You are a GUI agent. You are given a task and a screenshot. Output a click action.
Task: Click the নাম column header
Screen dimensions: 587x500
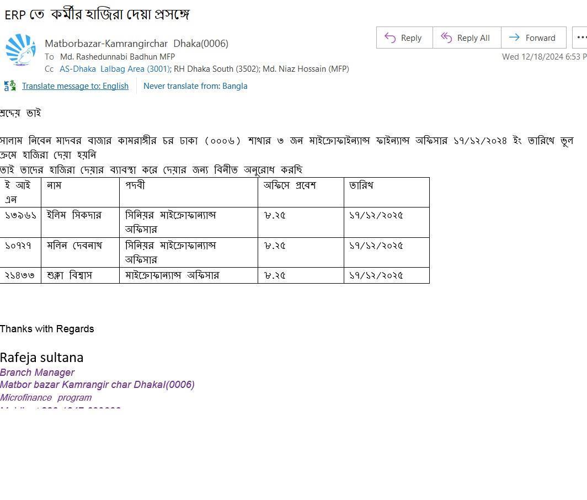pos(80,192)
